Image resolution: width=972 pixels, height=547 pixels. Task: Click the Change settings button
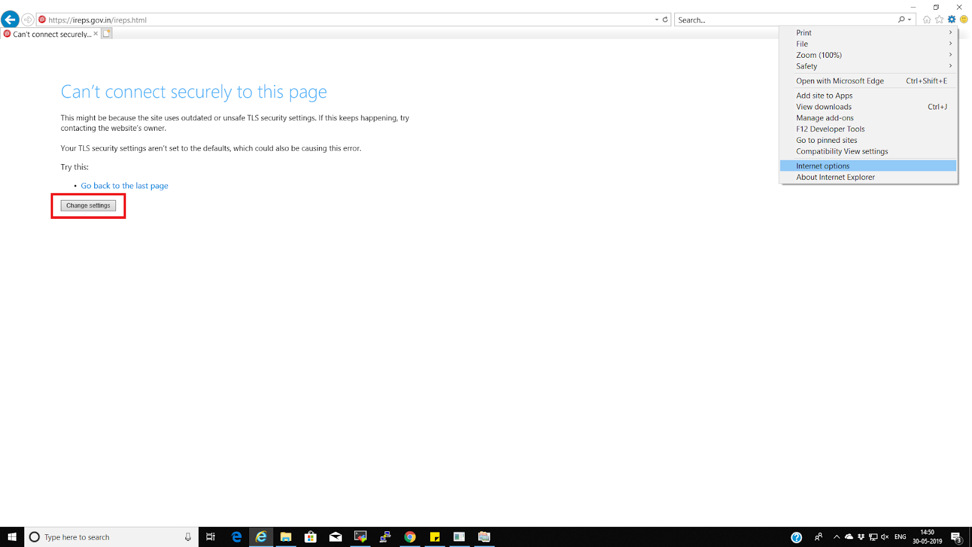tap(88, 205)
